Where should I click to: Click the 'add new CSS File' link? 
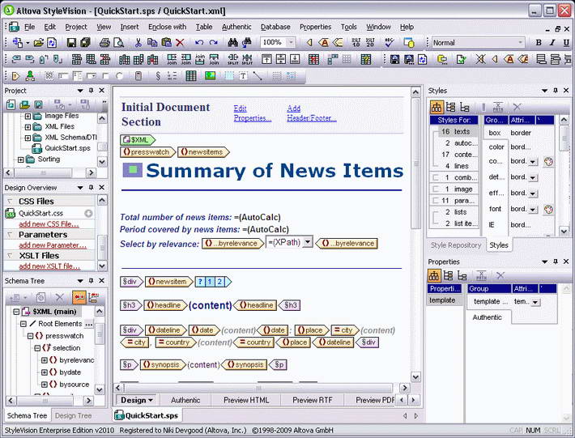[x=49, y=224]
